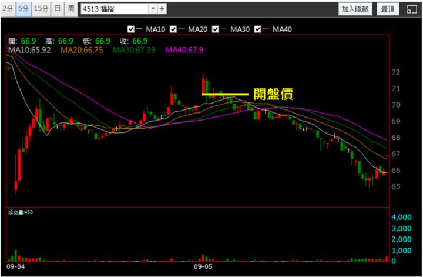423x277 pixels.
Task: Click the MA20:66.75 value text
Action: click(x=82, y=50)
